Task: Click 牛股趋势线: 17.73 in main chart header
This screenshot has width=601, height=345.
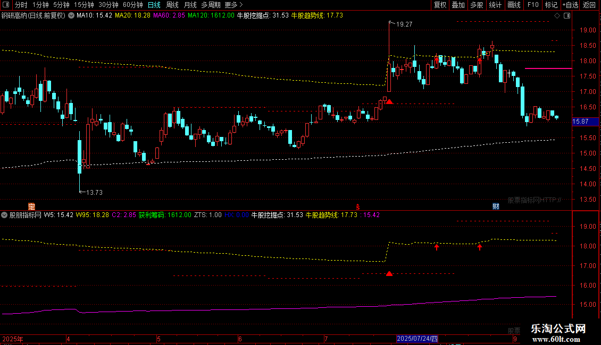Action: tap(317, 16)
